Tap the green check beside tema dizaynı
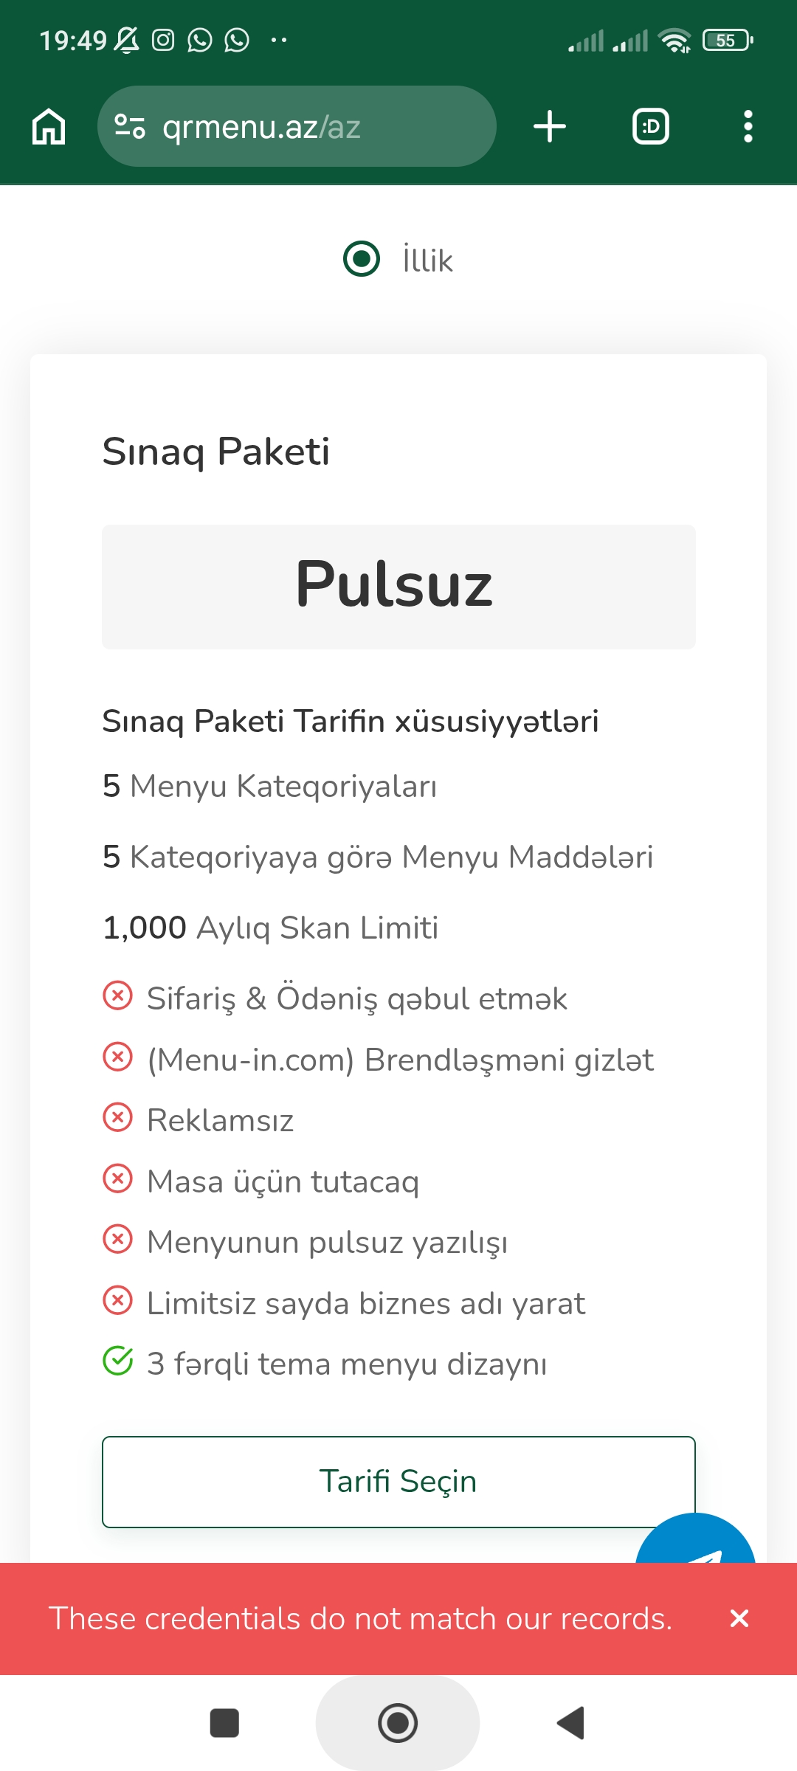 click(x=117, y=1361)
